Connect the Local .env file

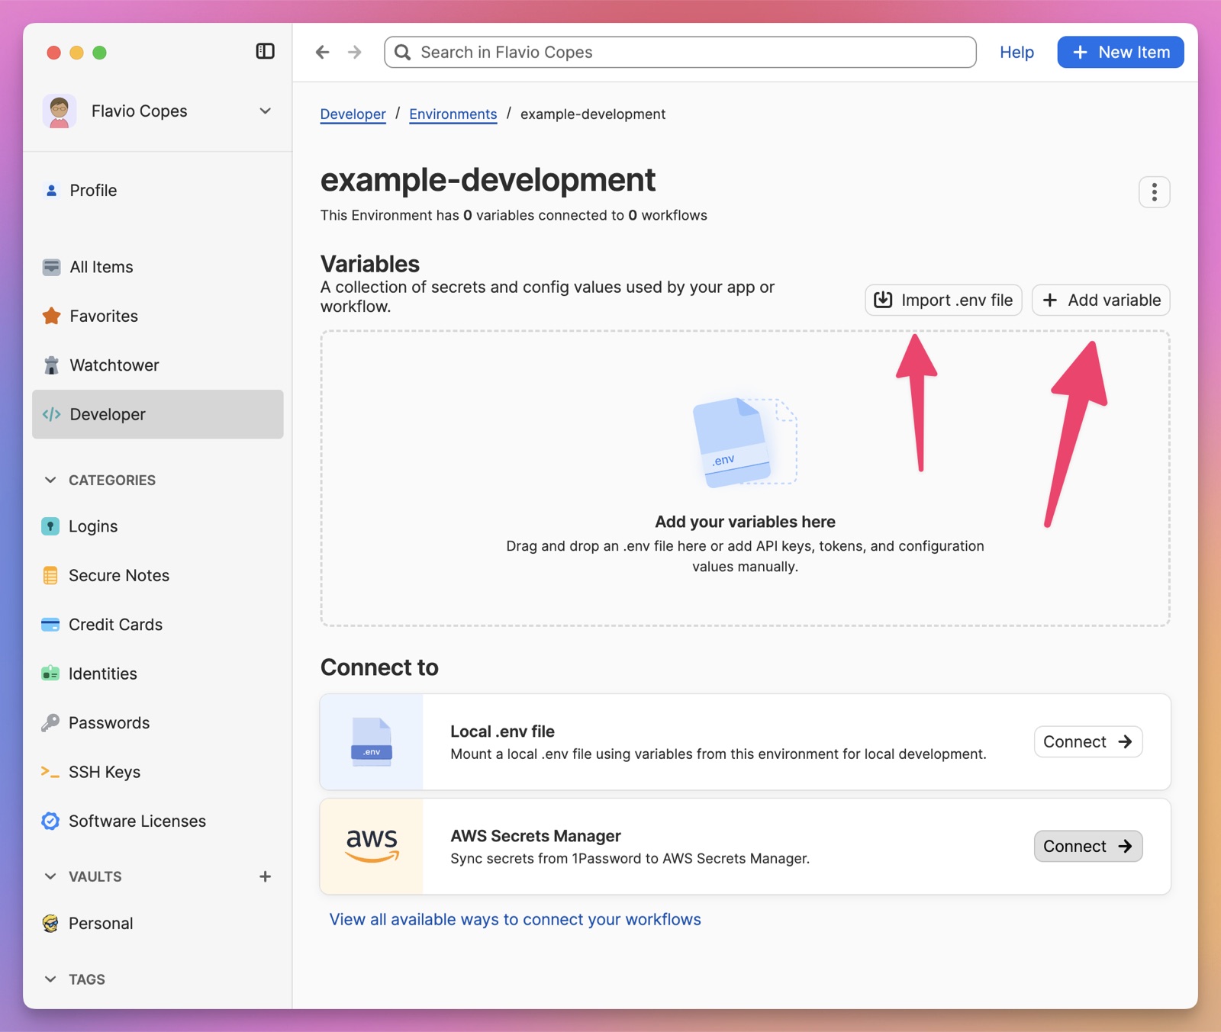pyautogui.click(x=1087, y=741)
